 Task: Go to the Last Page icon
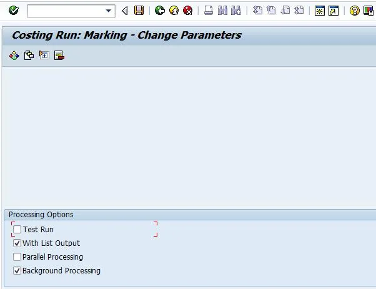[x=299, y=11]
